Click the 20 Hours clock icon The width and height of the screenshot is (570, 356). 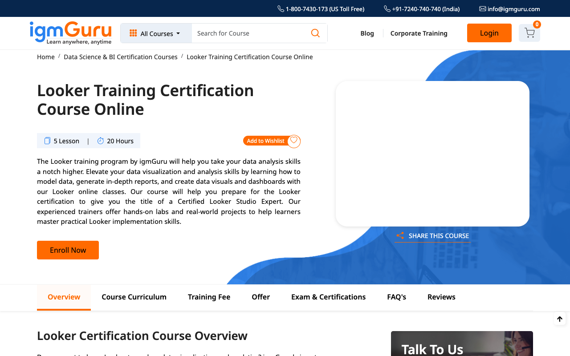coord(101,141)
